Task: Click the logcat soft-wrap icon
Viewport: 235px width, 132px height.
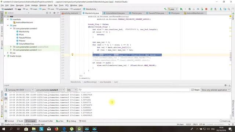Action: coord(6,111)
